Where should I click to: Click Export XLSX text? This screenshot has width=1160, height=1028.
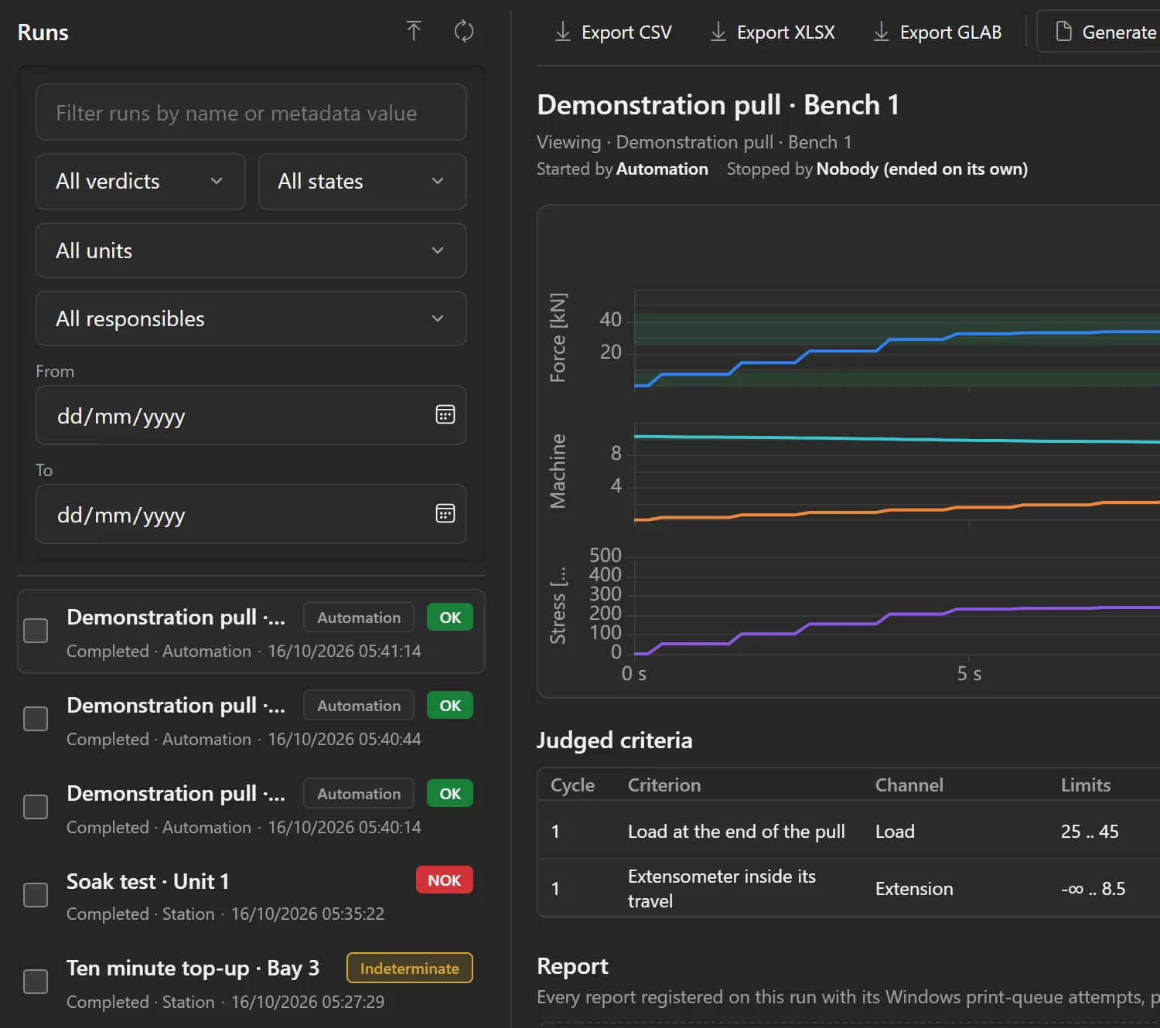coord(786,32)
